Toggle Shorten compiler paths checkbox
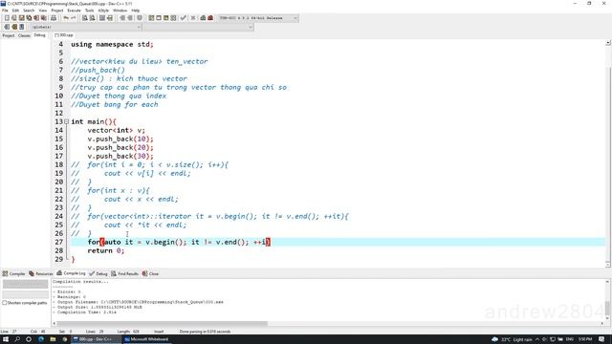The width and height of the screenshot is (612, 344). 5,303
